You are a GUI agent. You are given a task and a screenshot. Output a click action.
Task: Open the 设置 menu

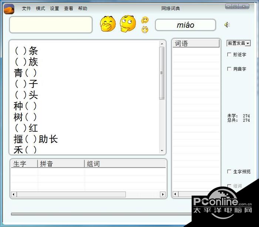tap(54, 8)
